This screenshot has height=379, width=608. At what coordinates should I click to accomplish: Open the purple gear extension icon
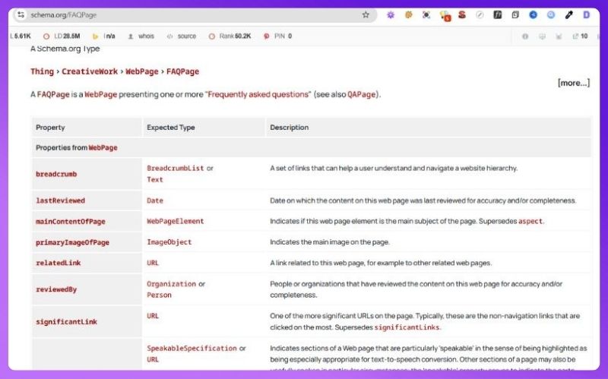coord(391,14)
